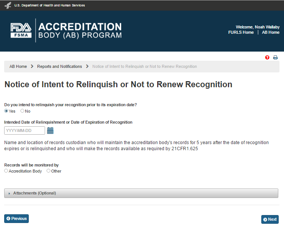Viewport: 284px width, 234px height.
Task: Click the printer icon to print page
Action: pos(275,58)
